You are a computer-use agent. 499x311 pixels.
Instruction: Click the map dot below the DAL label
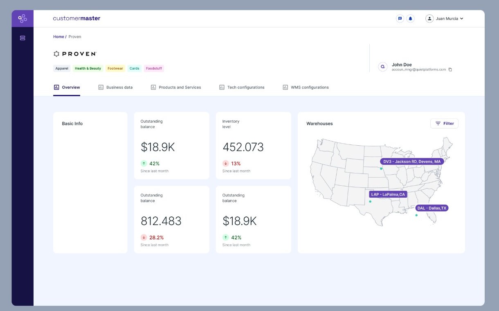(416, 215)
